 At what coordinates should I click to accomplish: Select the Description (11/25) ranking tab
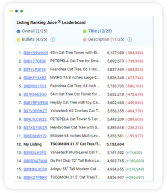click(106, 39)
